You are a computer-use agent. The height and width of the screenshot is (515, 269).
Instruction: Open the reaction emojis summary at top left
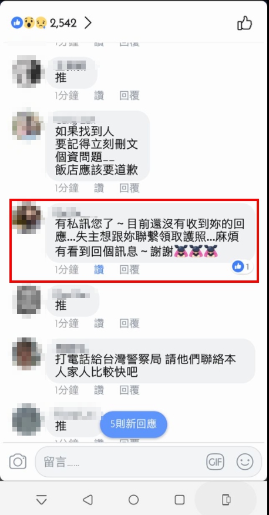tap(29, 23)
